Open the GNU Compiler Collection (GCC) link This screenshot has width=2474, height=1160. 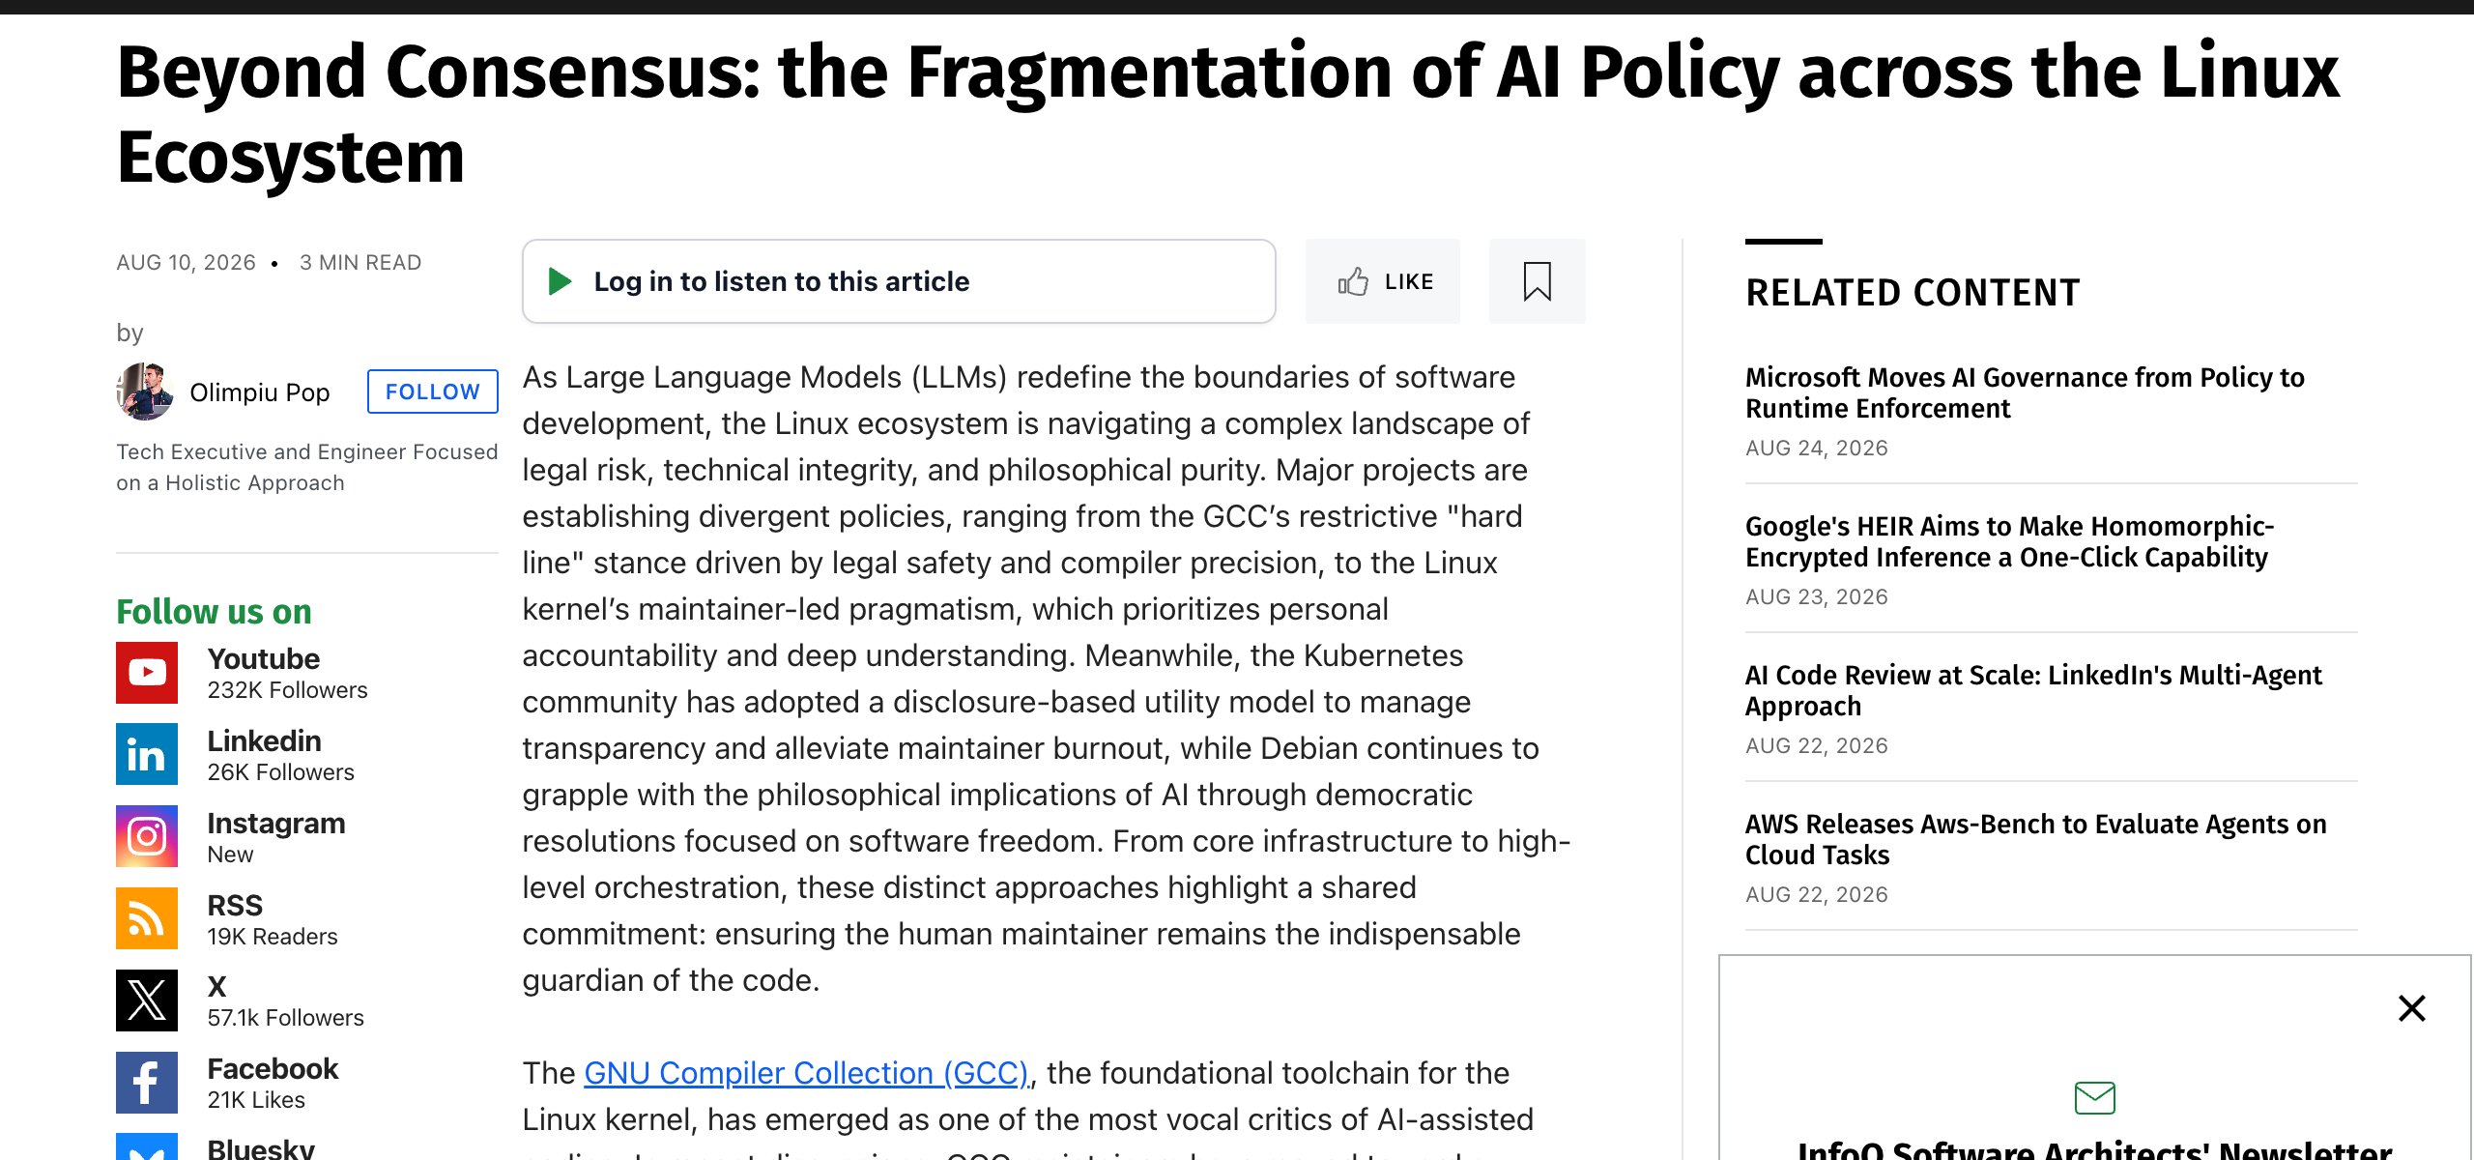[806, 1073]
